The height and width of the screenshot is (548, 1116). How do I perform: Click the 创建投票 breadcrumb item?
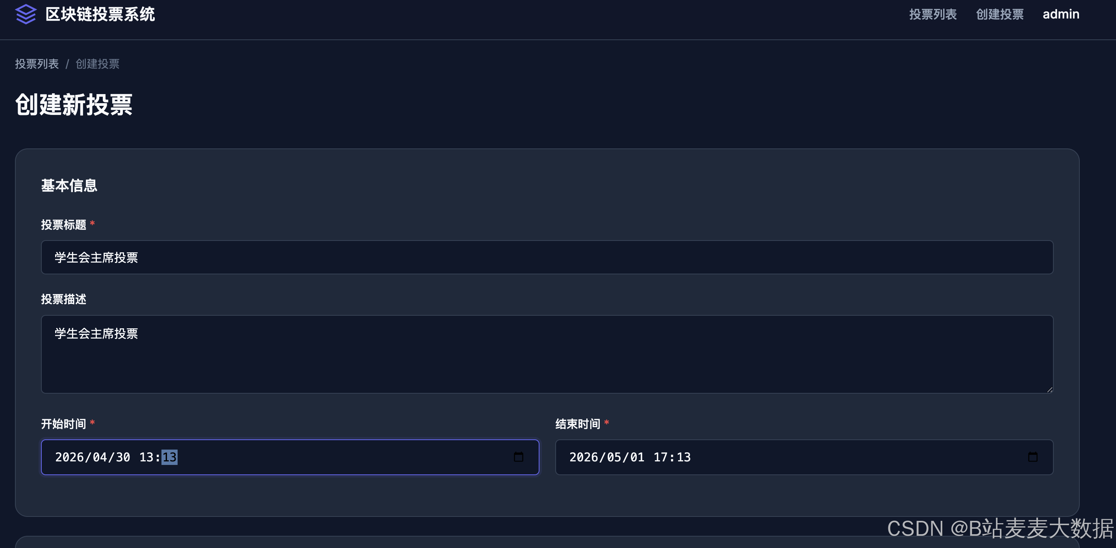98,64
